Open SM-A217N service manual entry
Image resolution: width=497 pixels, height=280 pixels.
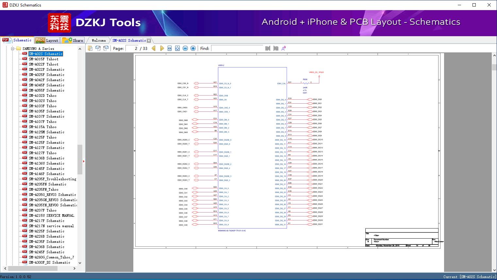[x=51, y=226]
